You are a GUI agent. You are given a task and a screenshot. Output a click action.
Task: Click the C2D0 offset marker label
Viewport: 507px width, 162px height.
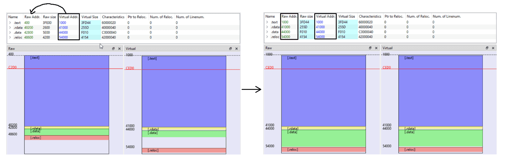[x=13, y=67]
